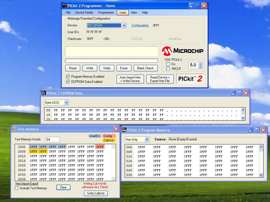The image size is (270, 202).
Task: Click the Write CalWrd button
Action: coord(96,193)
